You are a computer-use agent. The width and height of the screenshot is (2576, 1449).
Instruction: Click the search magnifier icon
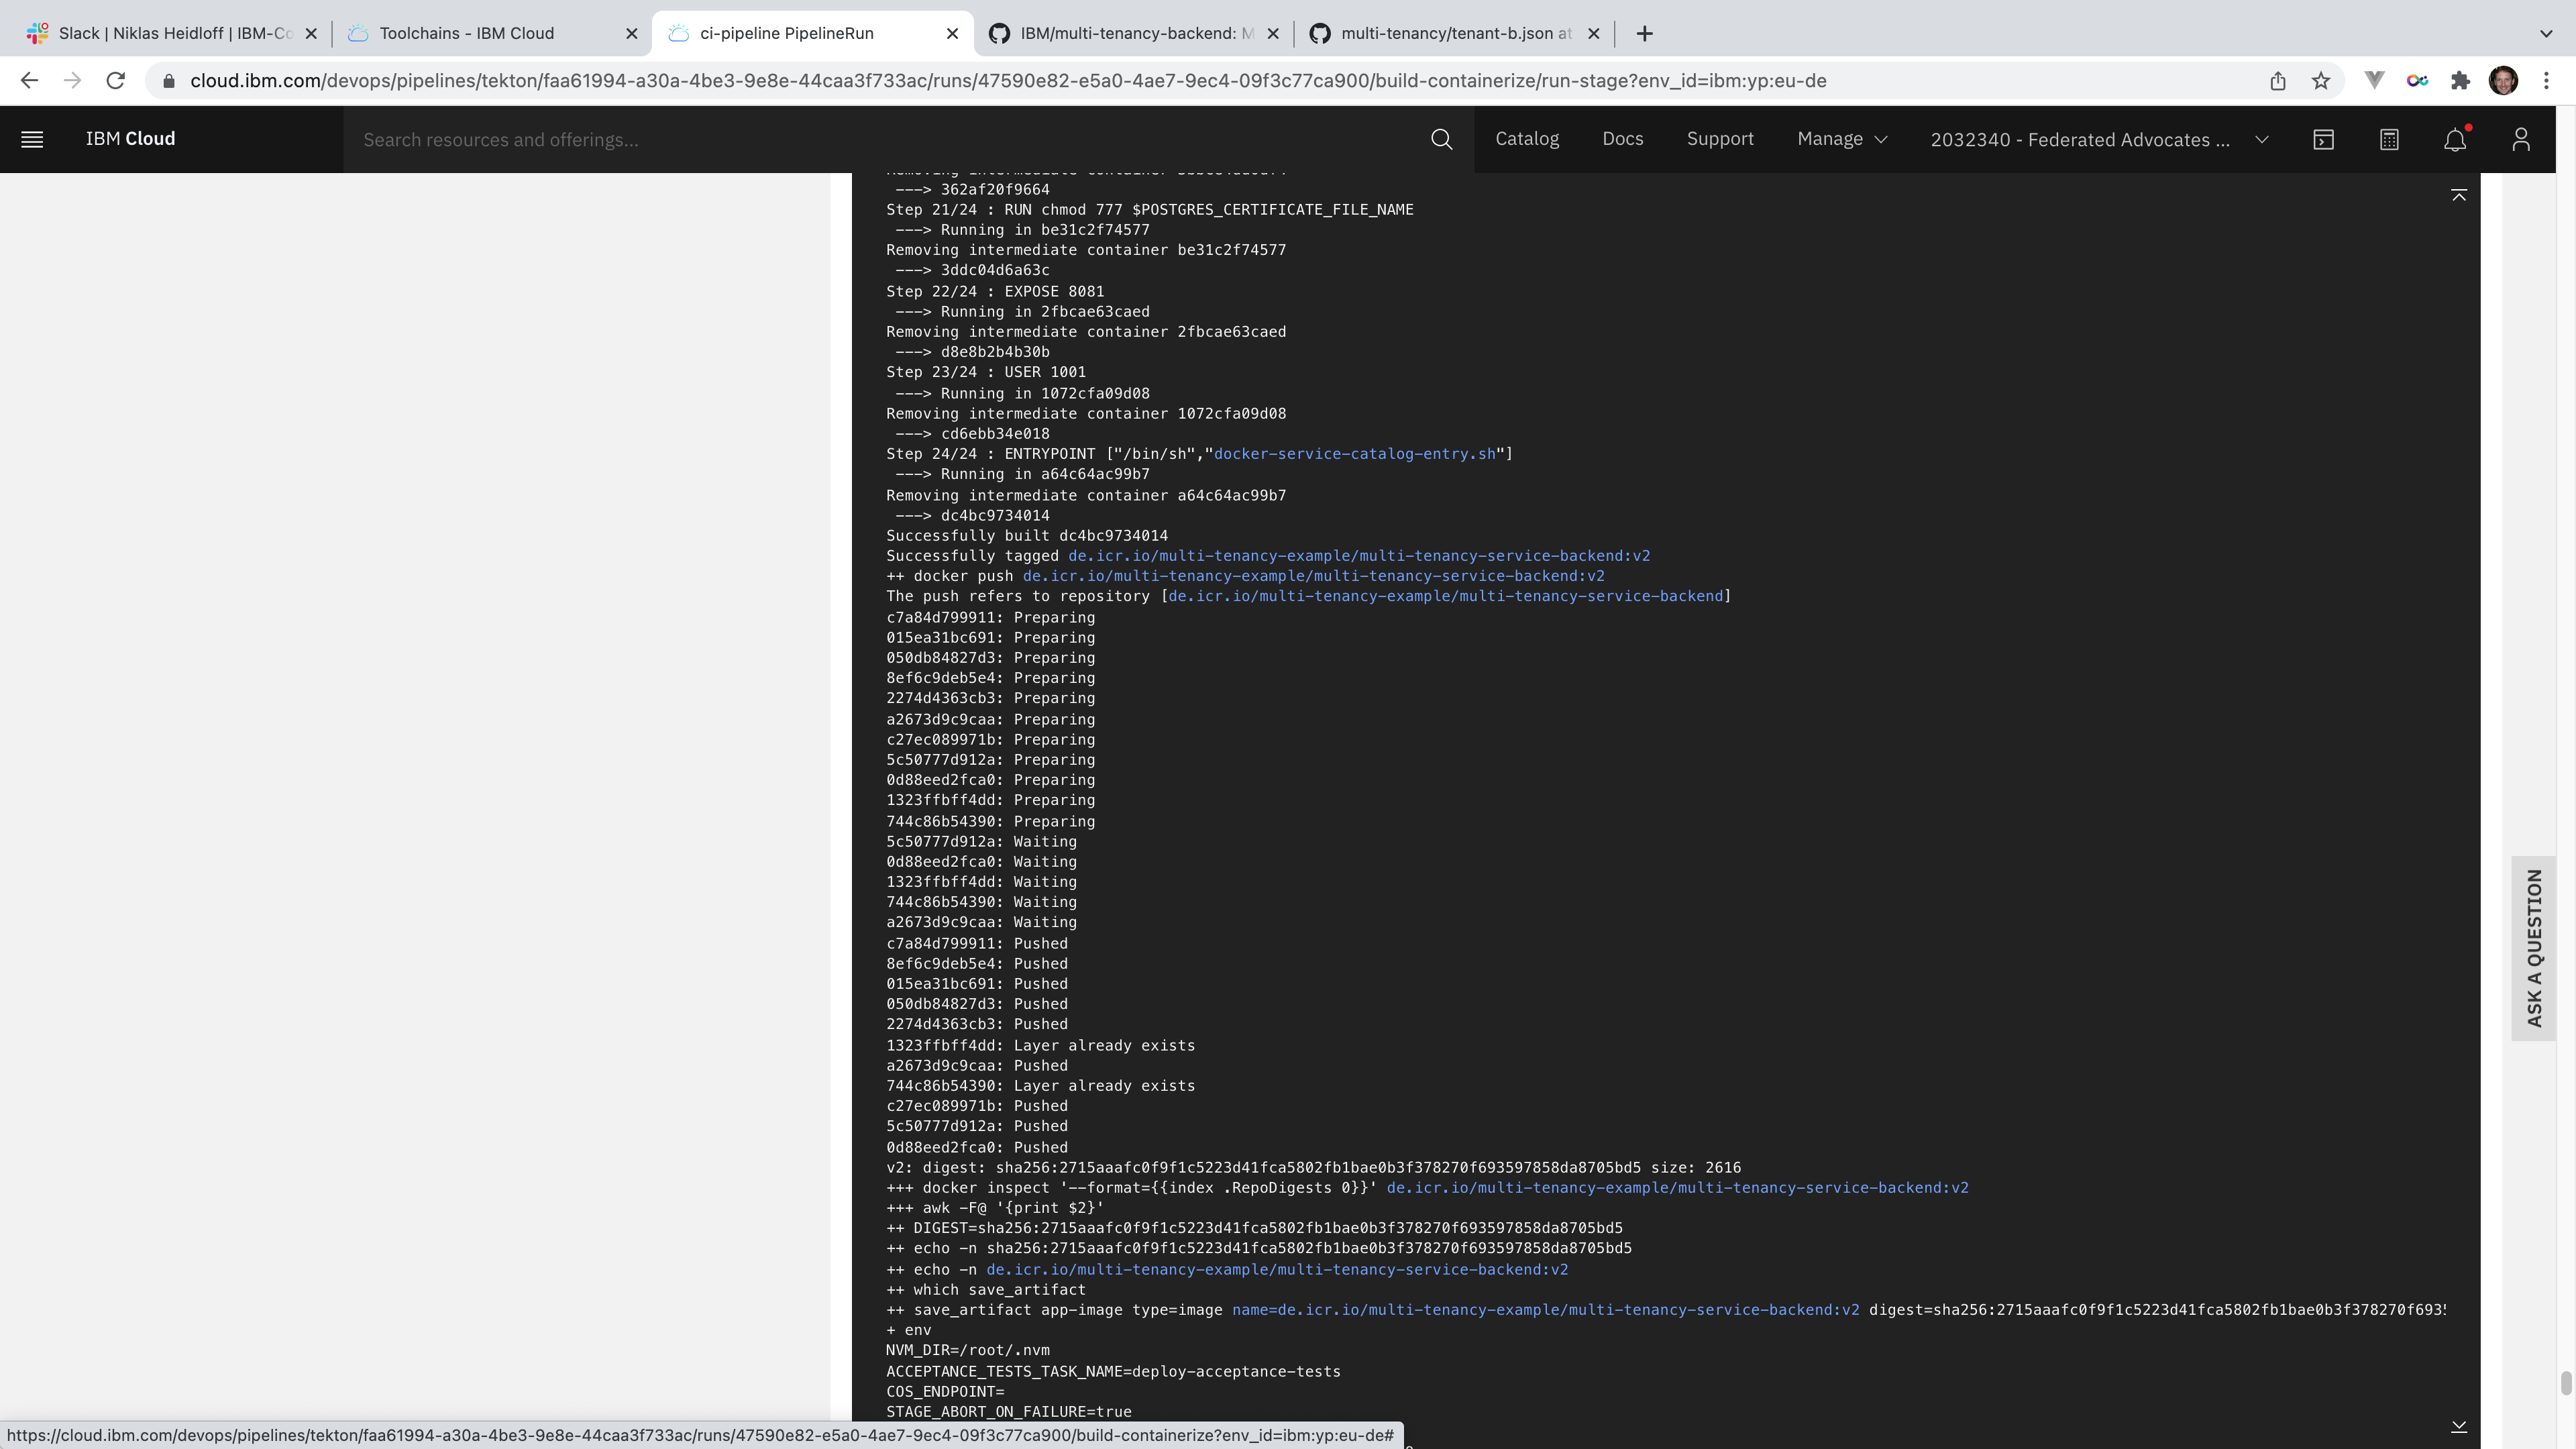[1441, 139]
